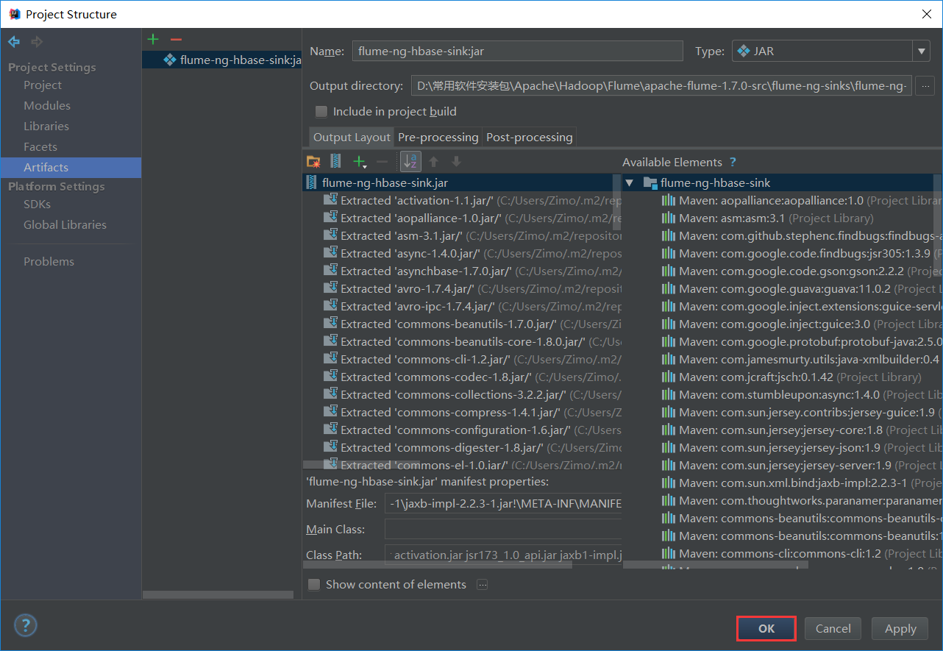The width and height of the screenshot is (943, 651).
Task: Switch to the Output Layout tab
Action: tap(352, 137)
